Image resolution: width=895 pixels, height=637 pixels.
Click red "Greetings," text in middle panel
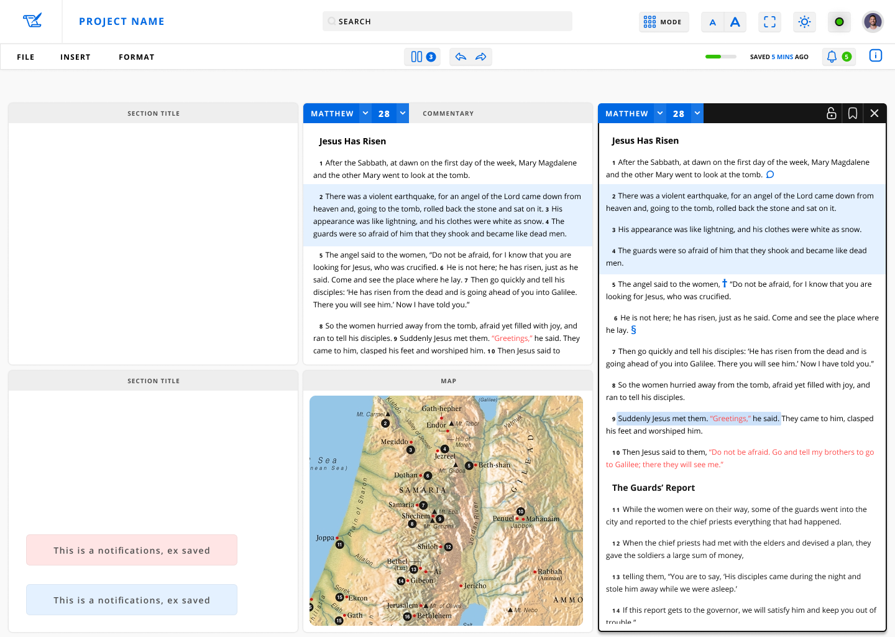click(x=512, y=338)
